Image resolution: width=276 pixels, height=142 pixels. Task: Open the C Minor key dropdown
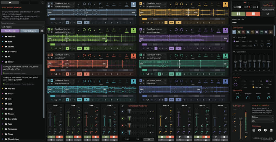click(263, 117)
